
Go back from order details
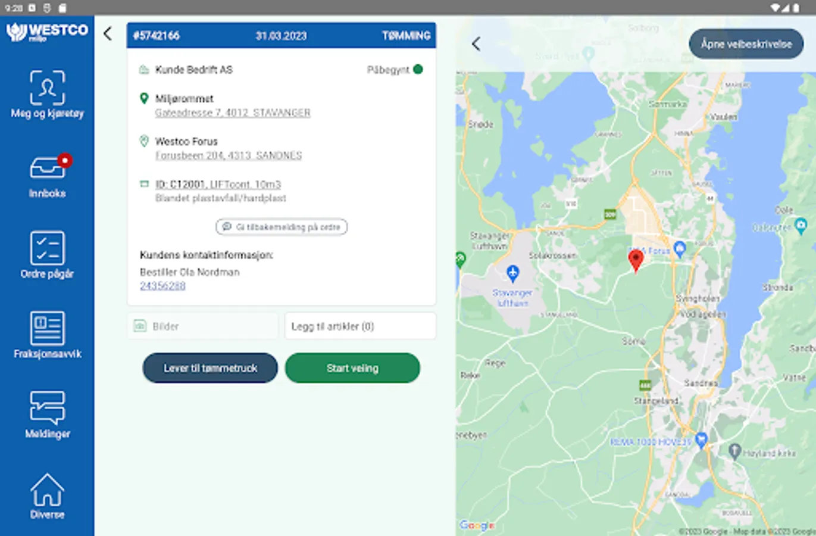(108, 33)
